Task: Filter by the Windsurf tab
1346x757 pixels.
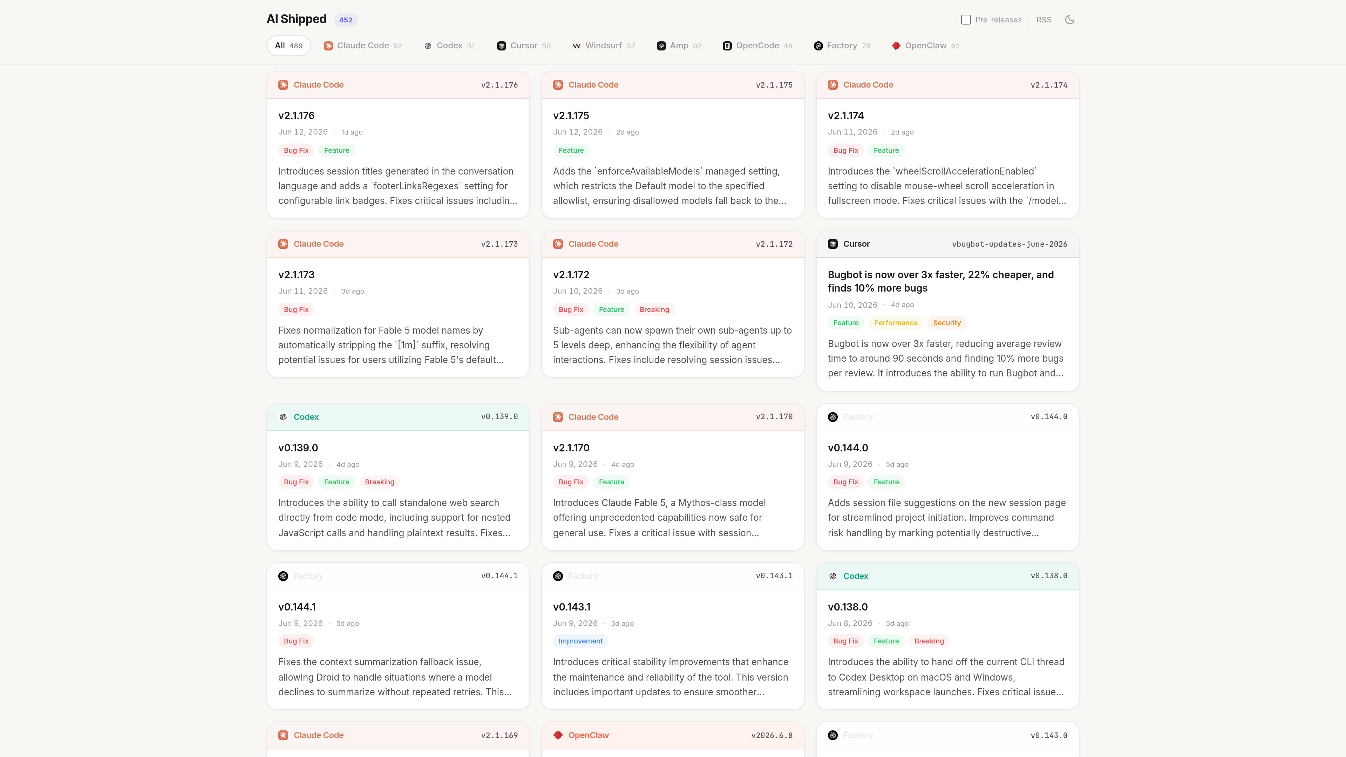Action: click(604, 46)
